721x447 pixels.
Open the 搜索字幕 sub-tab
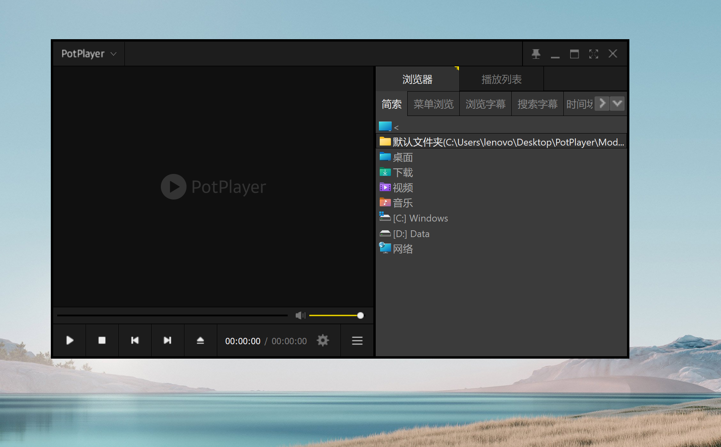[x=538, y=104]
